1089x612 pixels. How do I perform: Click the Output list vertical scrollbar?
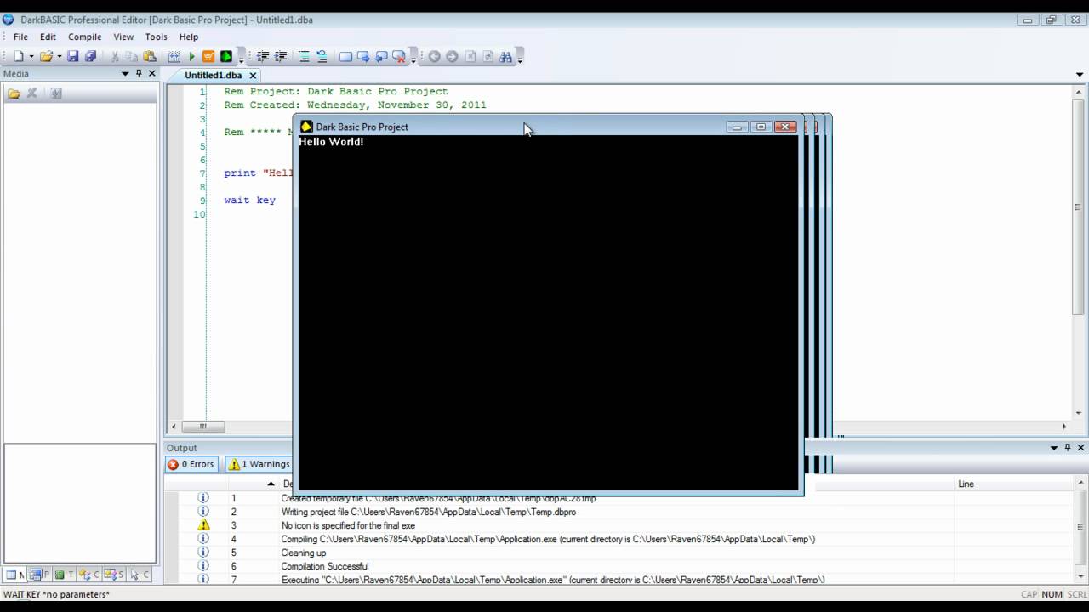click(x=1080, y=530)
